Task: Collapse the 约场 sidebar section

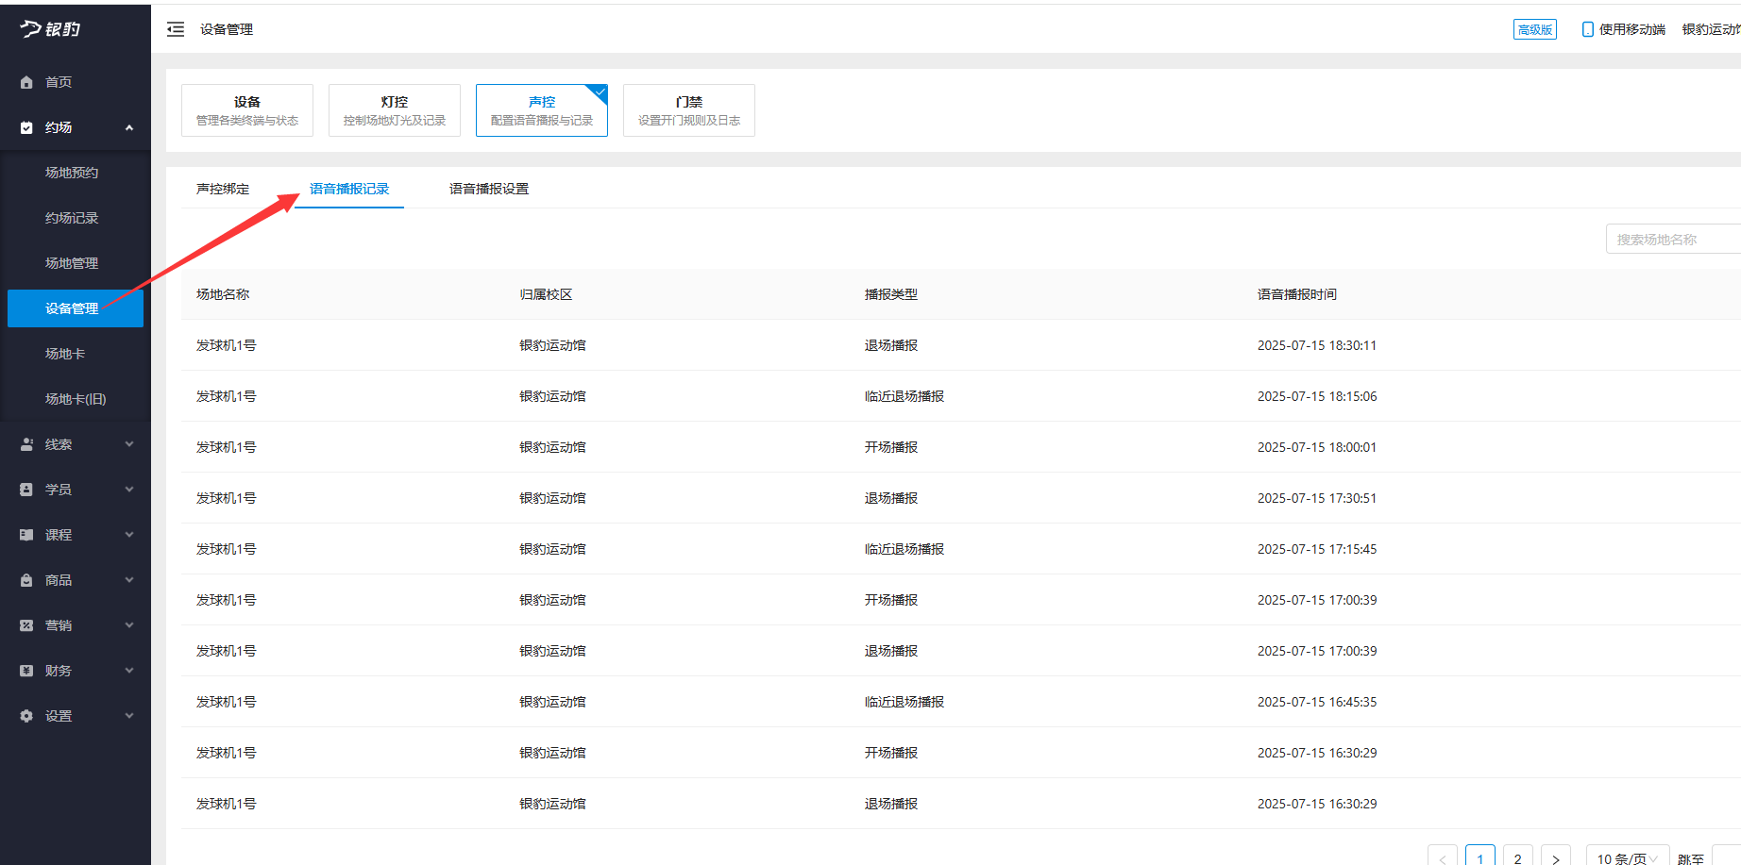Action: 129,127
